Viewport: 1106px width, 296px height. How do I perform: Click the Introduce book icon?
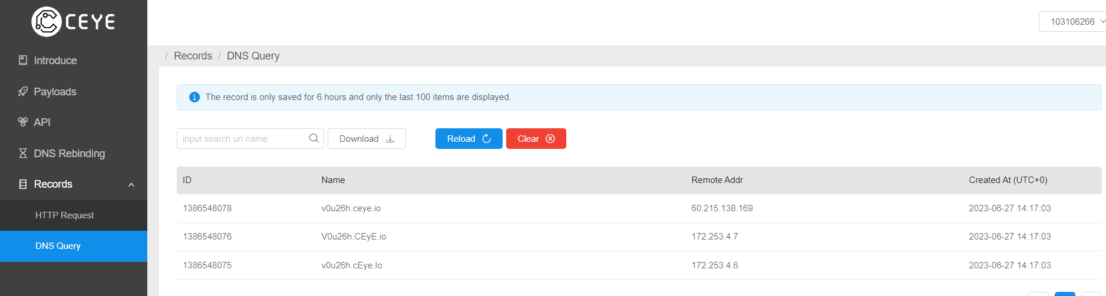[23, 60]
